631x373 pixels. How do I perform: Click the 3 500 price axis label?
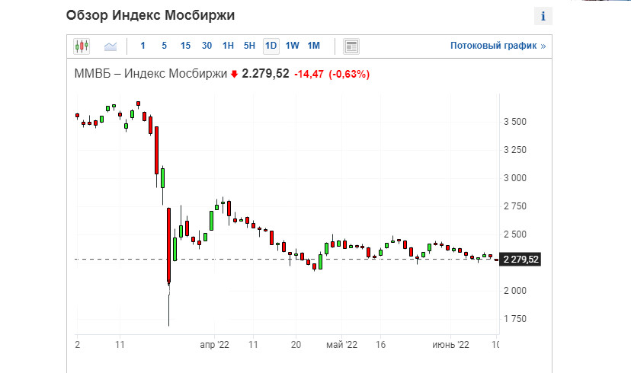(514, 122)
